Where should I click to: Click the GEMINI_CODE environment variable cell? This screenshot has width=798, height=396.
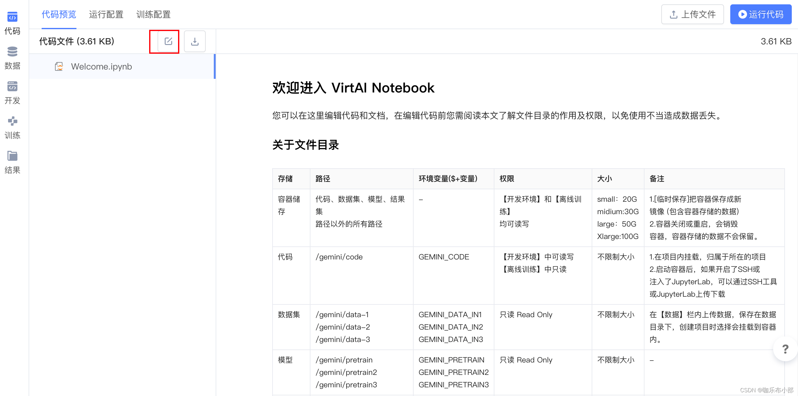click(x=443, y=257)
